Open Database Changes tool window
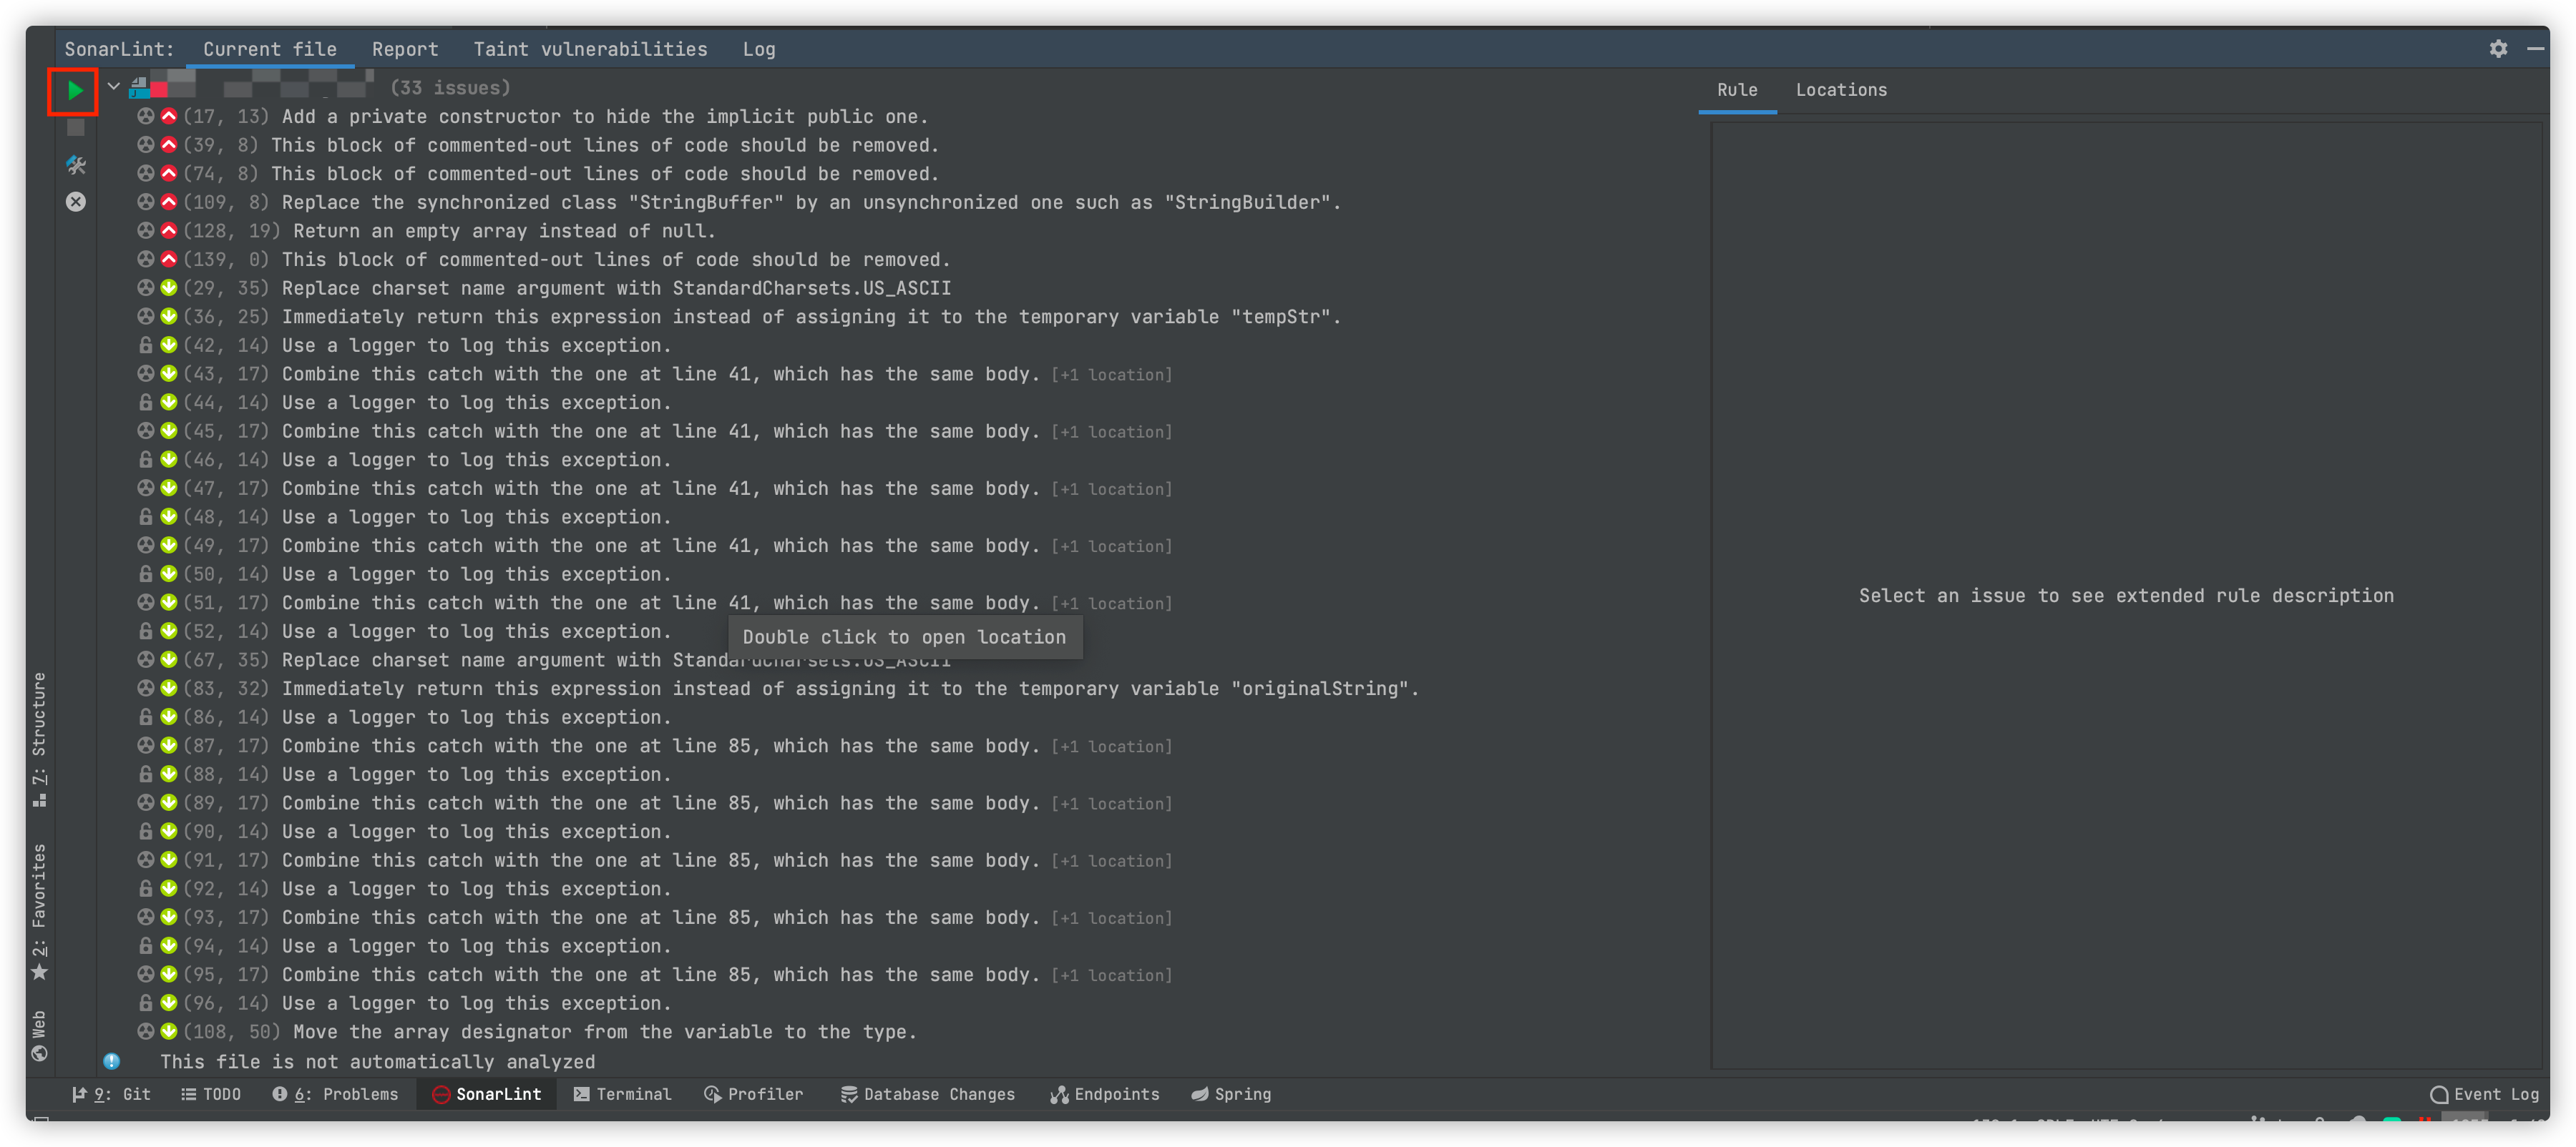 coord(927,1094)
